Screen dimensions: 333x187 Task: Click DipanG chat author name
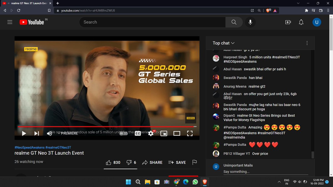[229, 116]
